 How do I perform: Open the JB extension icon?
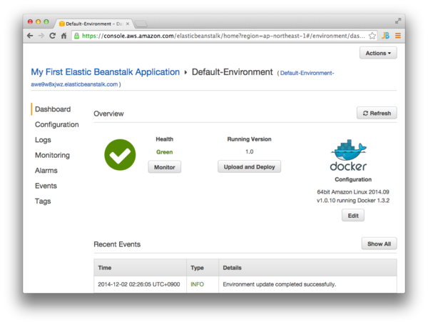click(x=385, y=36)
